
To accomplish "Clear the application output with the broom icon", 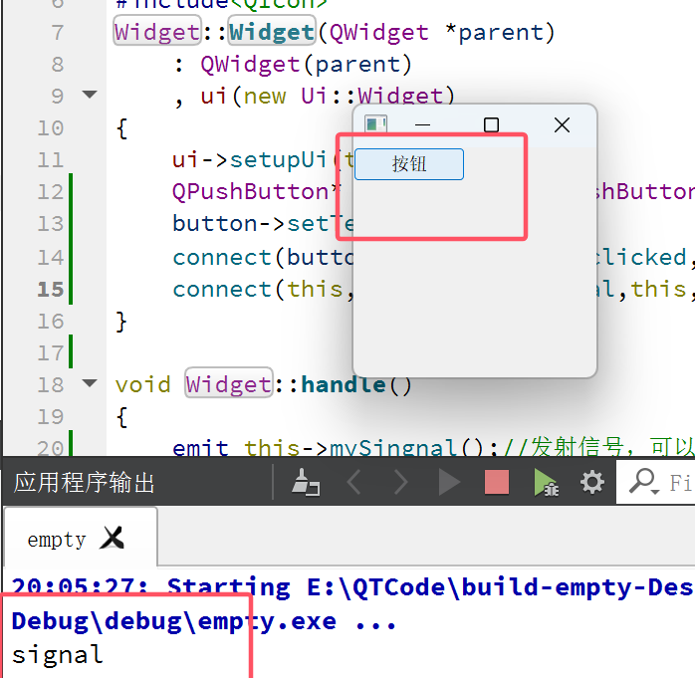I will 306,482.
